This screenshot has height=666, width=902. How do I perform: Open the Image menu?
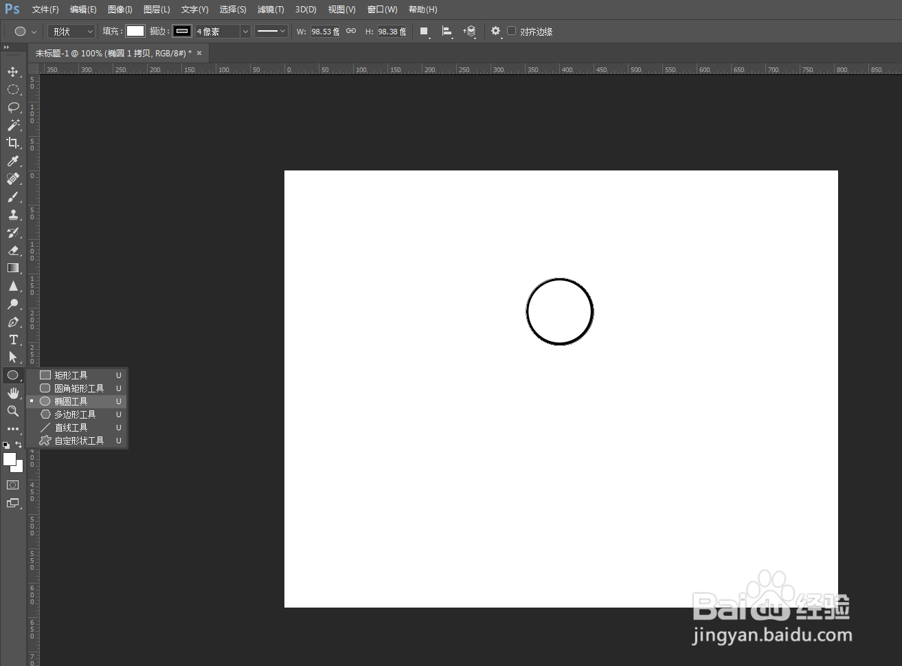120,10
